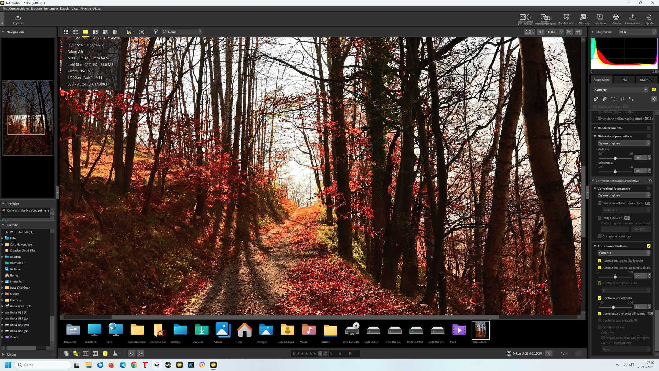
Task: Select the 2-image compare view icon
Action: pyautogui.click(x=95, y=32)
